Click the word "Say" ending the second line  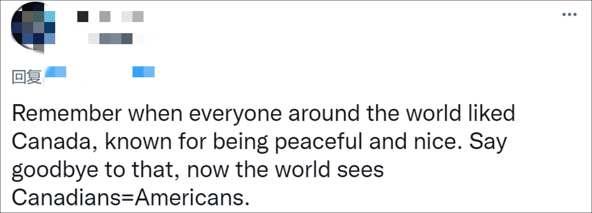488,141
